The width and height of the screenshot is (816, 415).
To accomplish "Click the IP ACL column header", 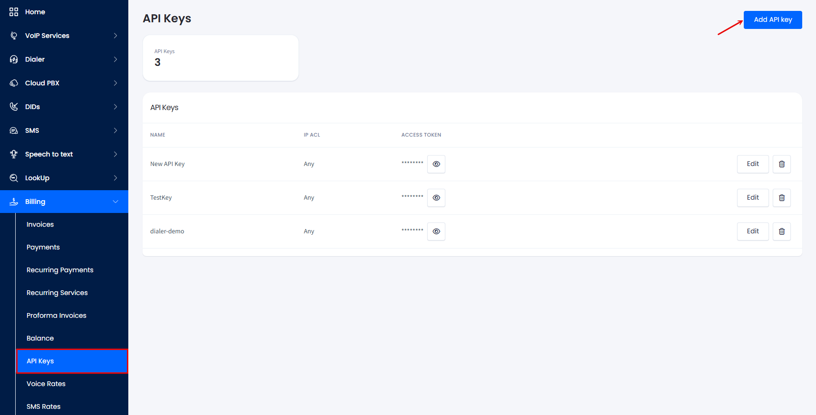I will [x=312, y=135].
